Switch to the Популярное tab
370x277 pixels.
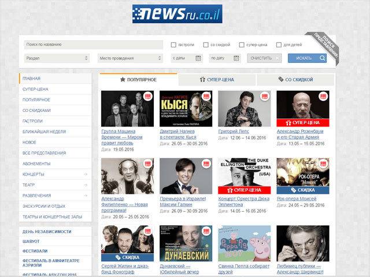coord(138,80)
